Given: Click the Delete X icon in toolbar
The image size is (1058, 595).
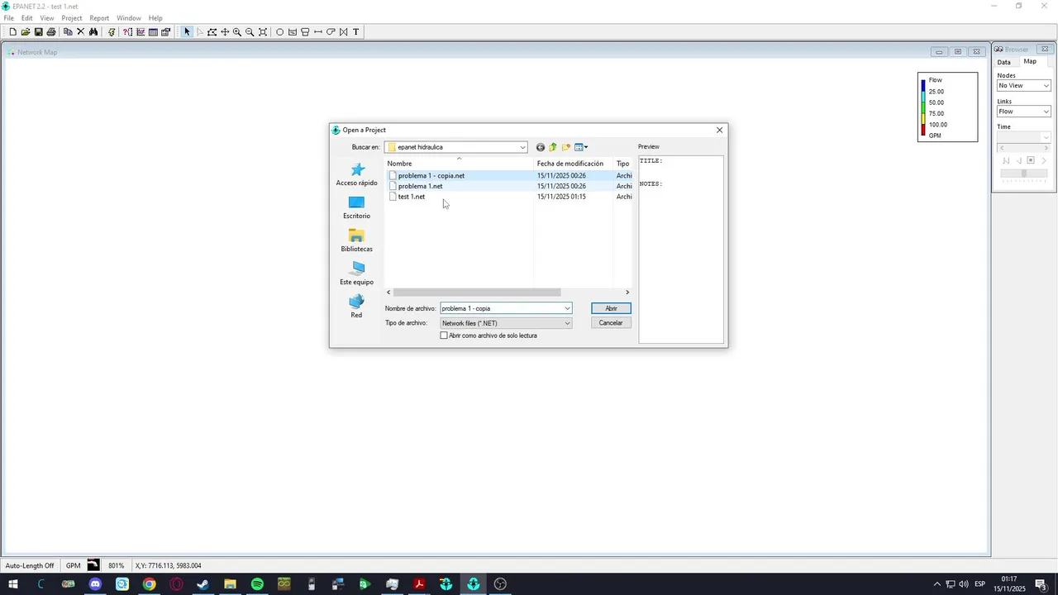Looking at the screenshot, I should click(80, 32).
